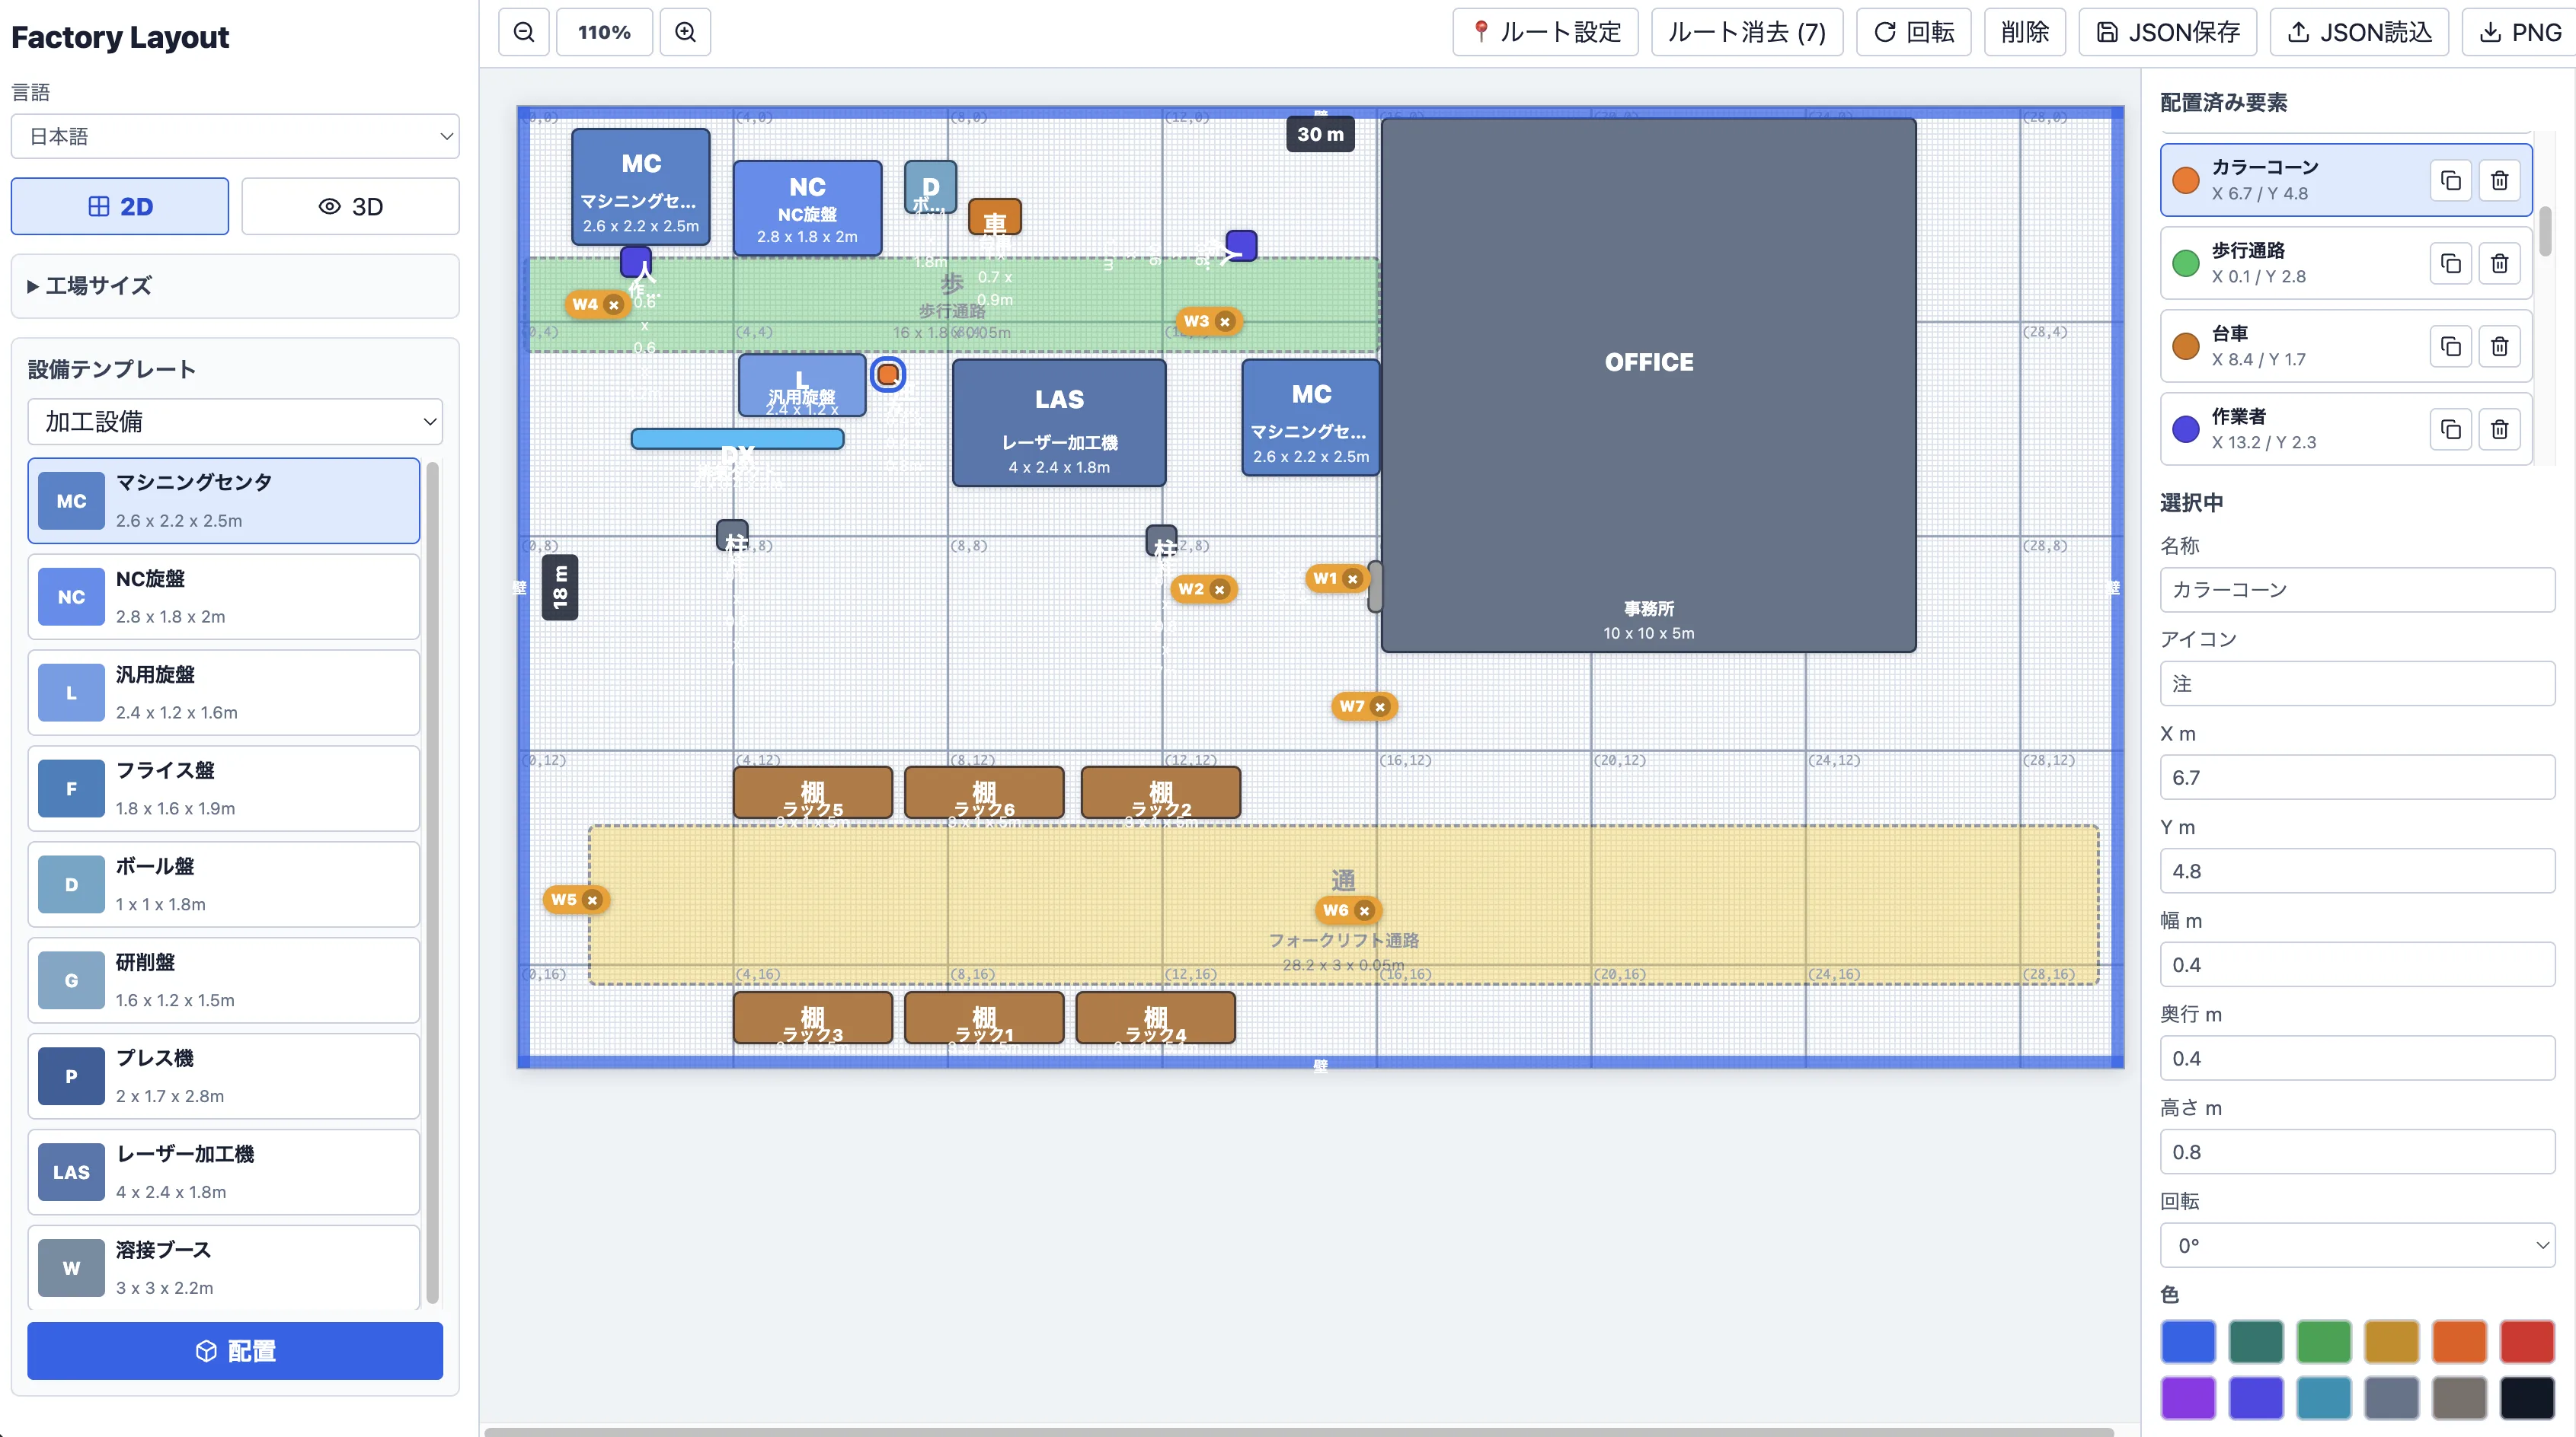The image size is (2576, 1437).
Task: Remove waypoint W3 using its x icon
Action: click(x=1224, y=322)
